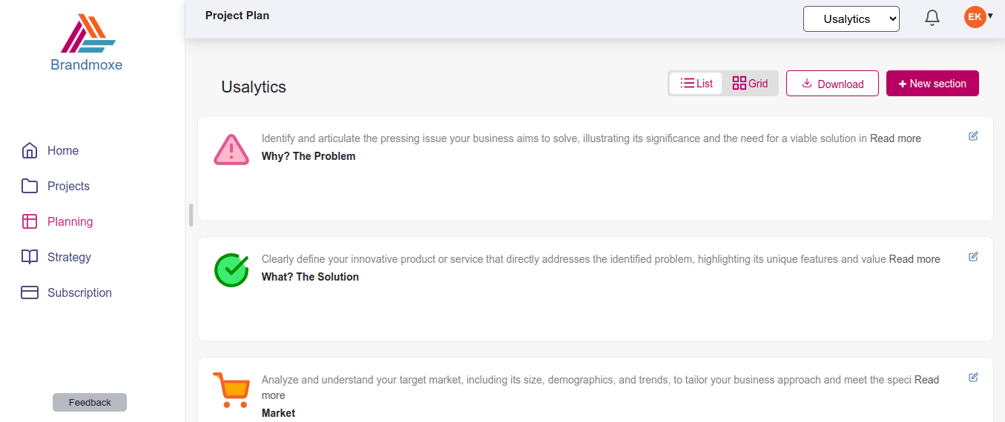Image resolution: width=1005 pixels, height=422 pixels.
Task: Click the New section button
Action: [932, 84]
